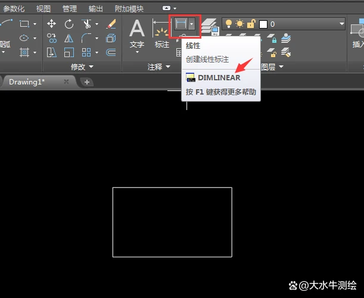Click the Insert block (插入) icon
The image size is (364, 298).
click(x=357, y=33)
